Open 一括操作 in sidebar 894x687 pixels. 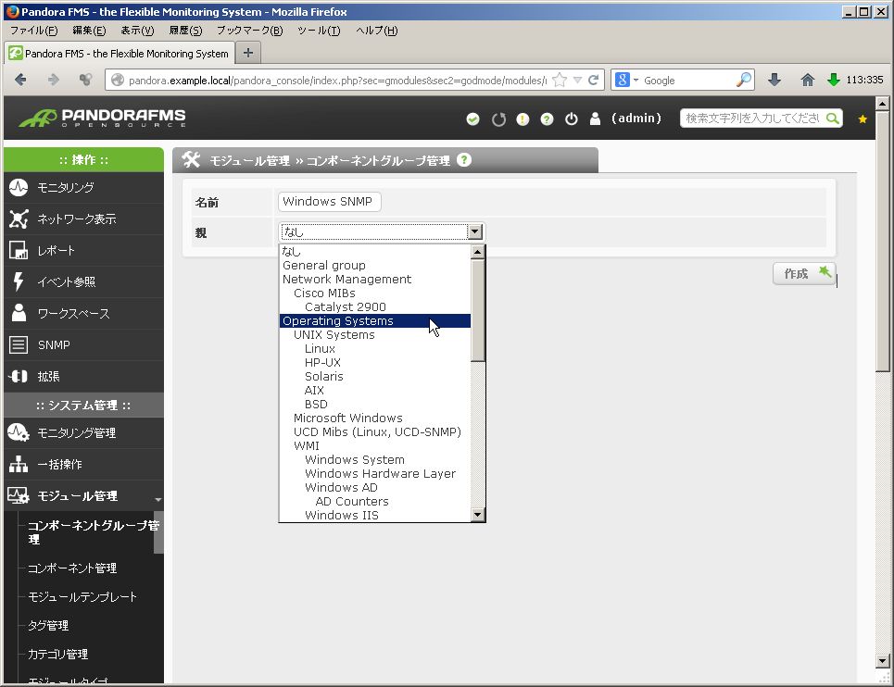click(83, 464)
